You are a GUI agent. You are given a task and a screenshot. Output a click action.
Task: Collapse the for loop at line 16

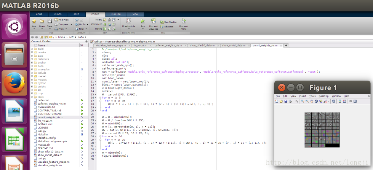(100, 98)
